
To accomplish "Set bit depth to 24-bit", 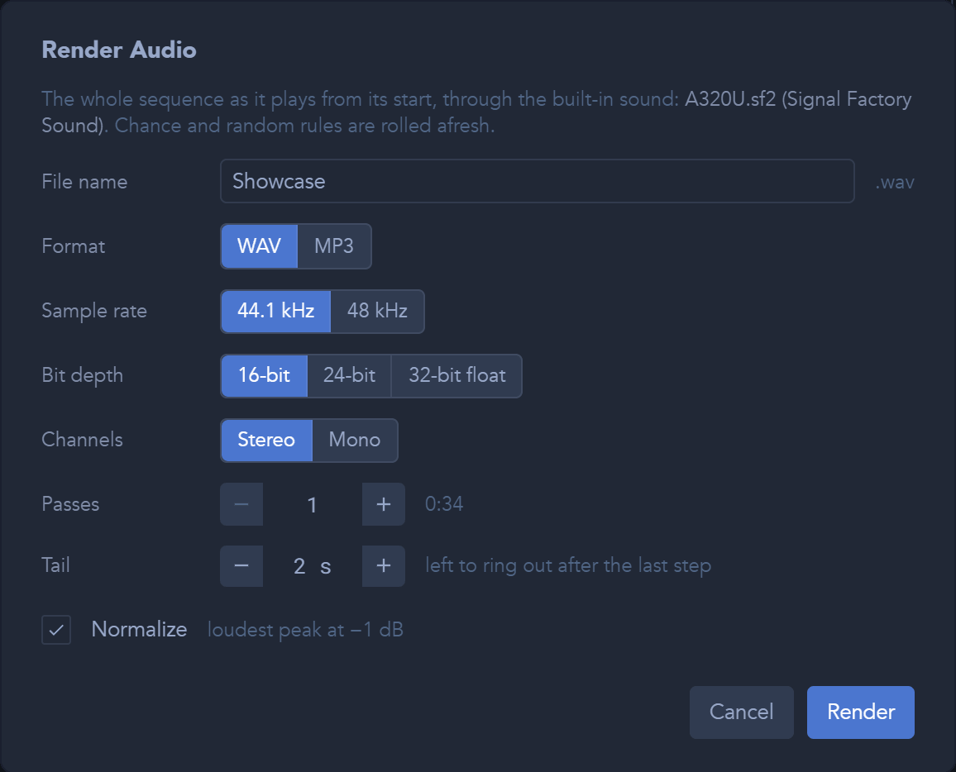I will click(x=349, y=375).
